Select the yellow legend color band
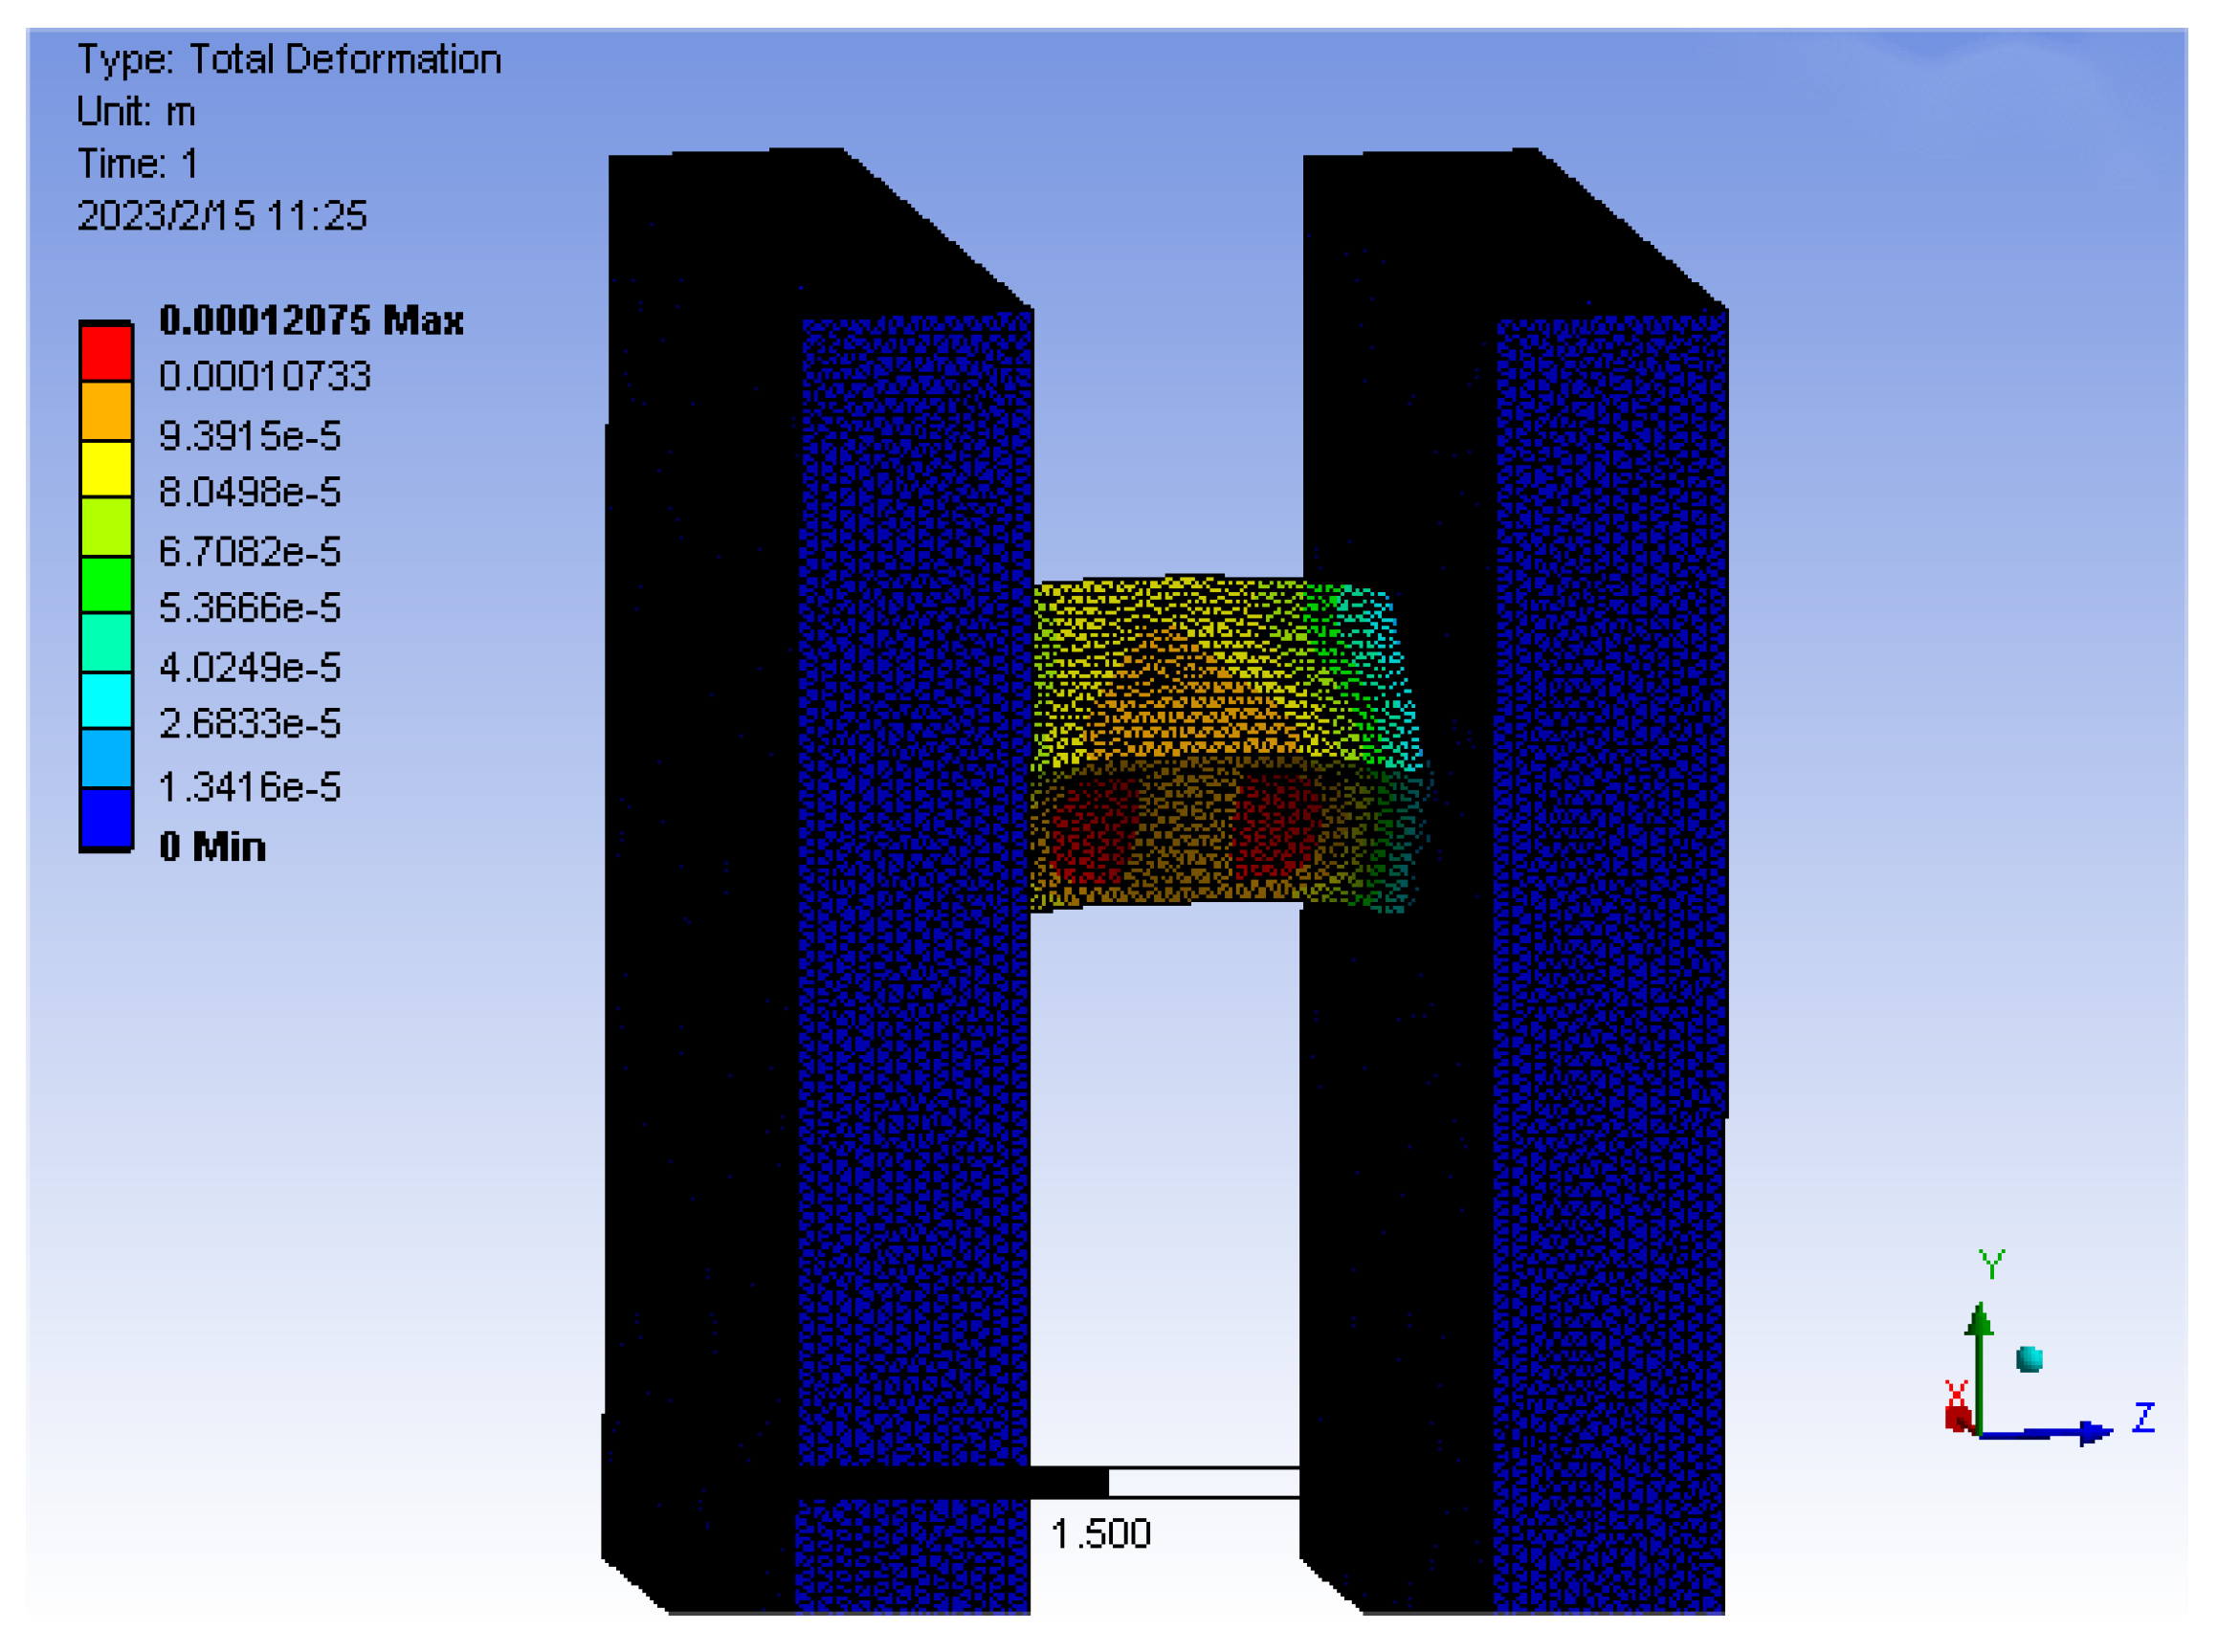 (106, 468)
